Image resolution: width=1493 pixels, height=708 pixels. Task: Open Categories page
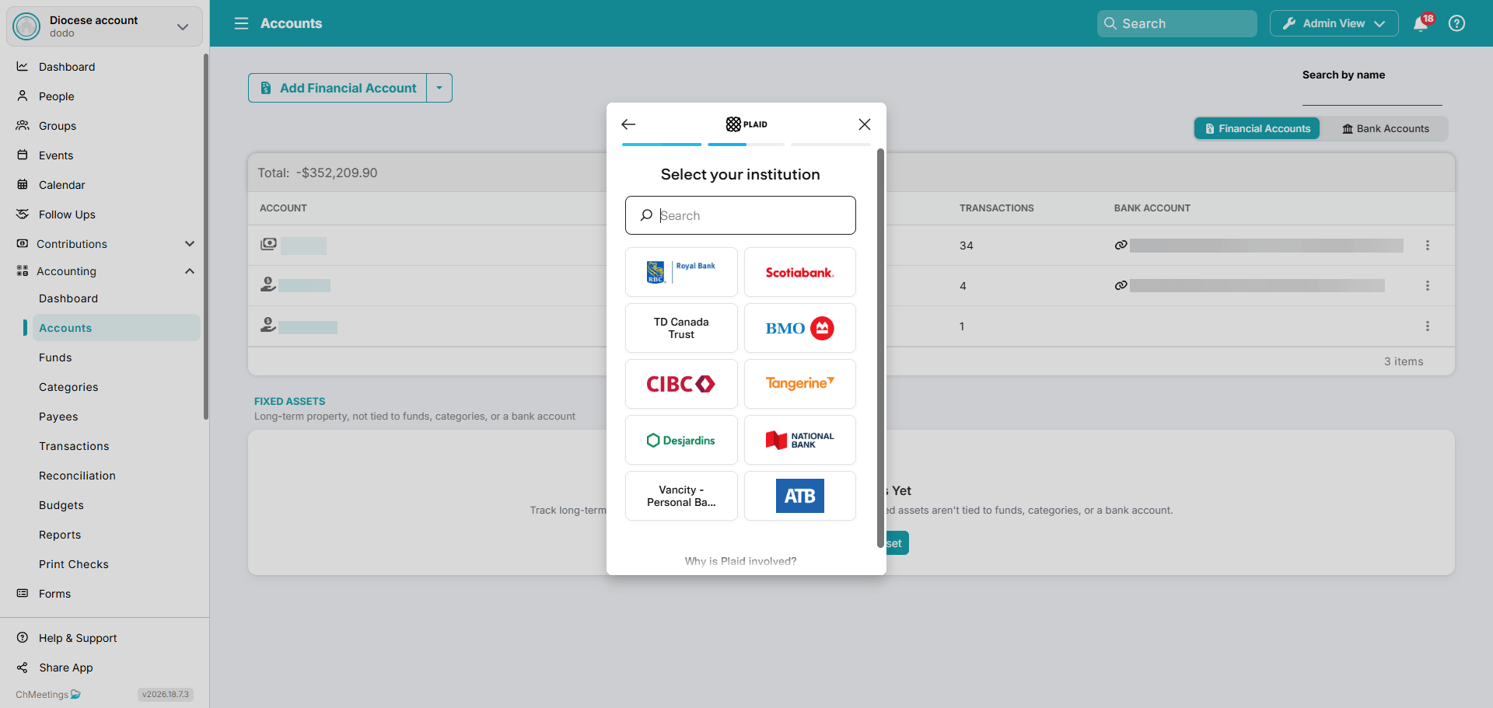click(68, 387)
